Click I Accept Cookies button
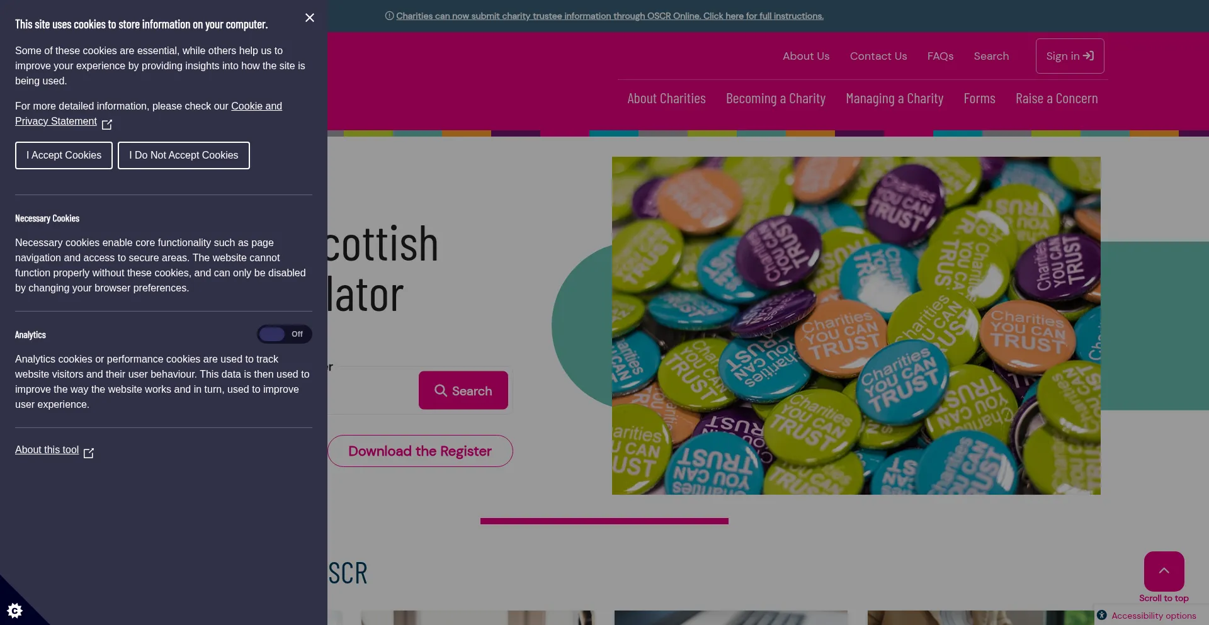This screenshot has height=625, width=1209. click(x=64, y=155)
